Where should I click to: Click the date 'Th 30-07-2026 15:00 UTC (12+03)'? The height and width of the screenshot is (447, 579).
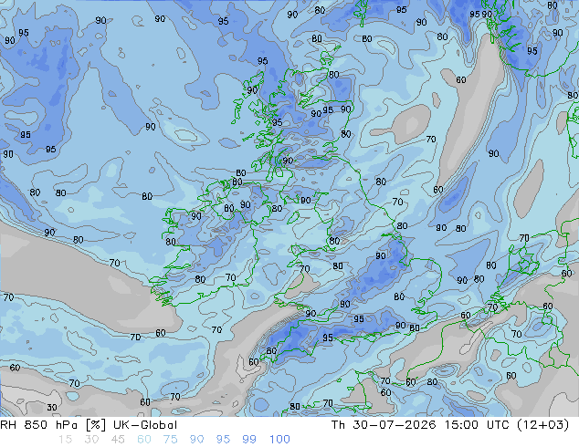[x=450, y=425]
